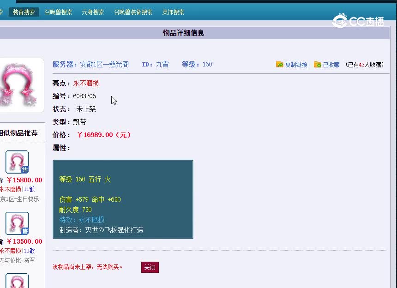Viewport: 397px width, 288px height.
Task: Click the ￥15800.00 price text
Action: [x=24, y=180]
